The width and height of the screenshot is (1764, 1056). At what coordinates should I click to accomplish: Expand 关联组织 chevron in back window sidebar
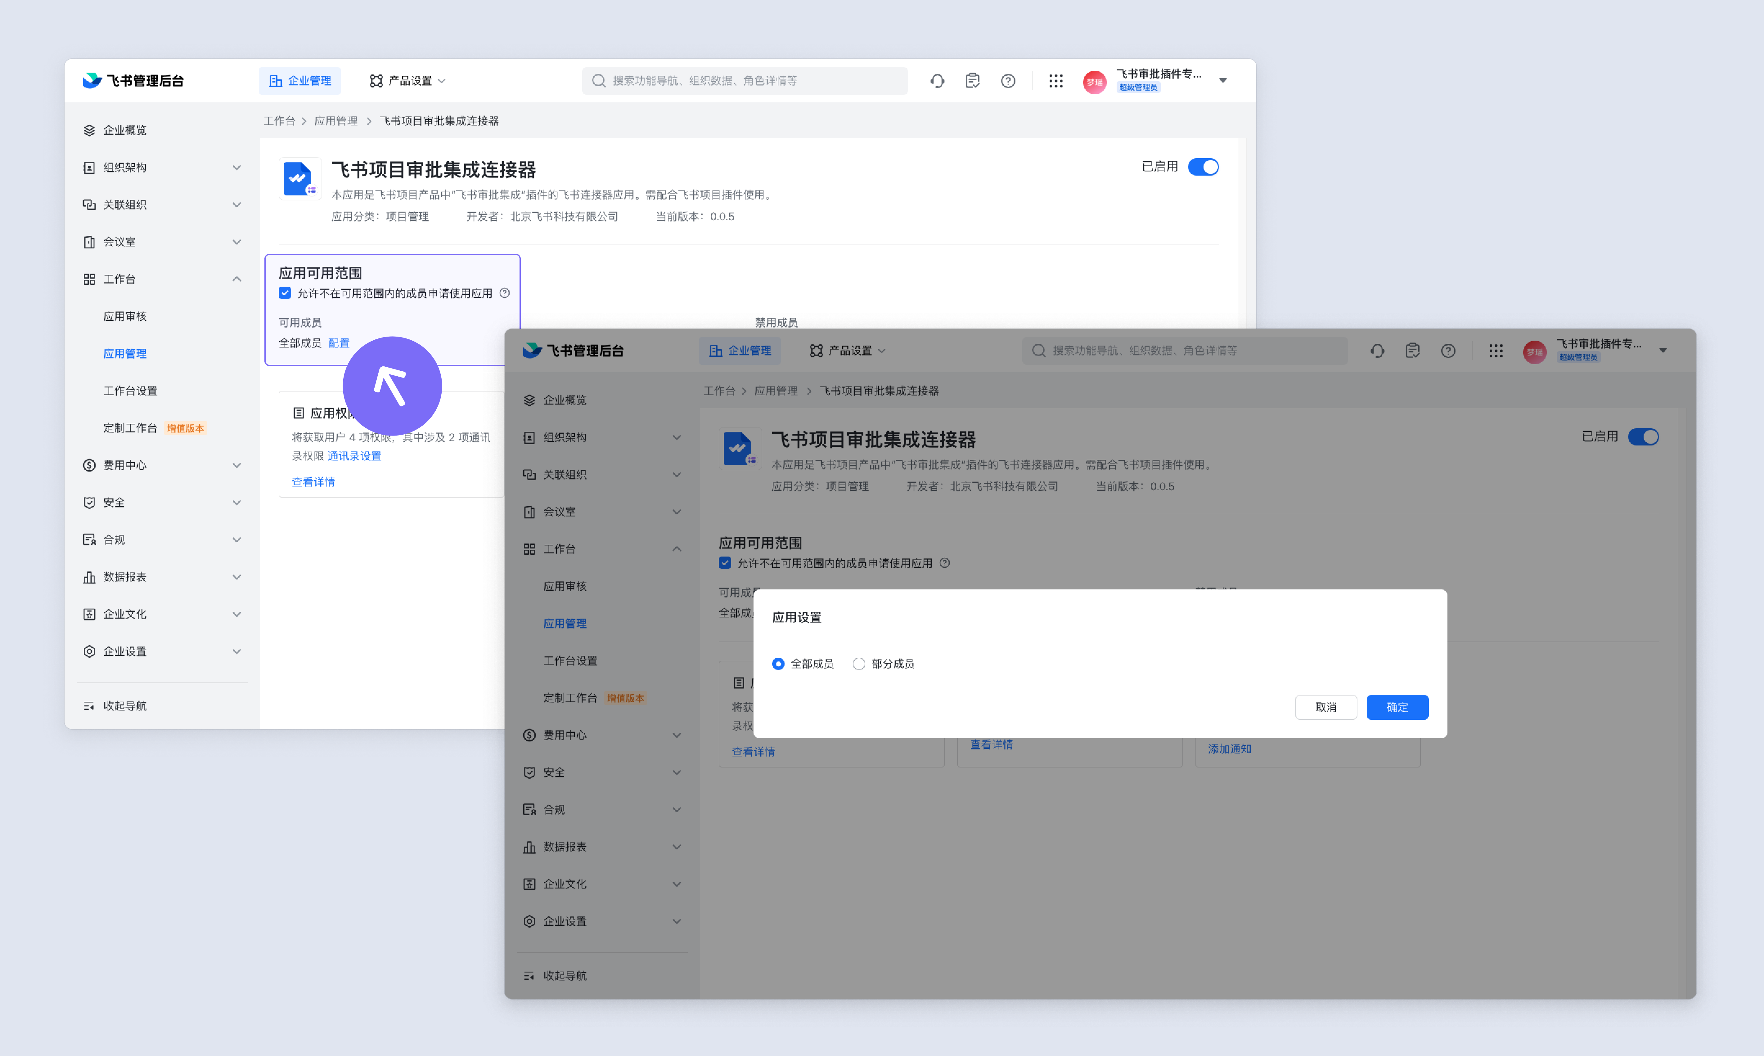(236, 205)
